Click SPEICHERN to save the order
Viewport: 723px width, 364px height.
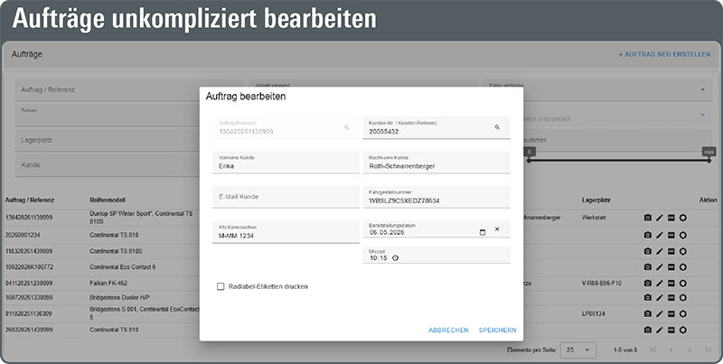point(498,330)
